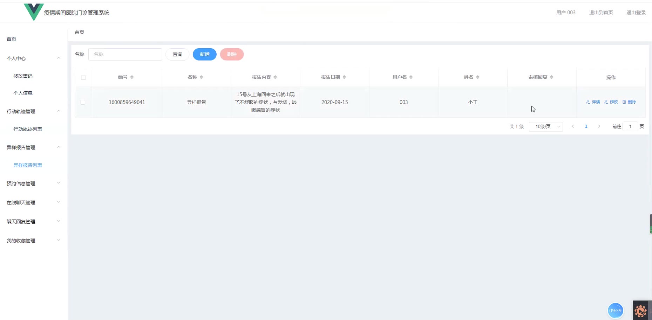This screenshot has width=652, height=320.
Task: Open 详情 for the 异样报告 row
Action: pos(593,102)
